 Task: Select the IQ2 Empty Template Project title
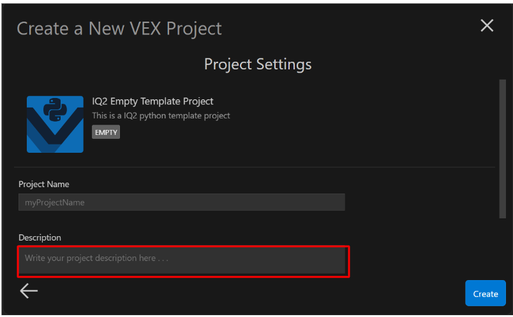pos(152,101)
